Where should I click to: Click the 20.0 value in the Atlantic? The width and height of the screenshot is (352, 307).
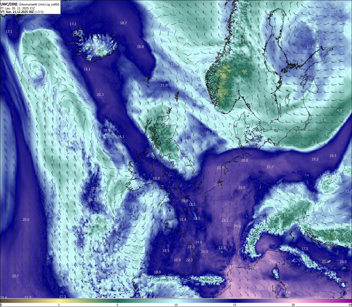26,220
